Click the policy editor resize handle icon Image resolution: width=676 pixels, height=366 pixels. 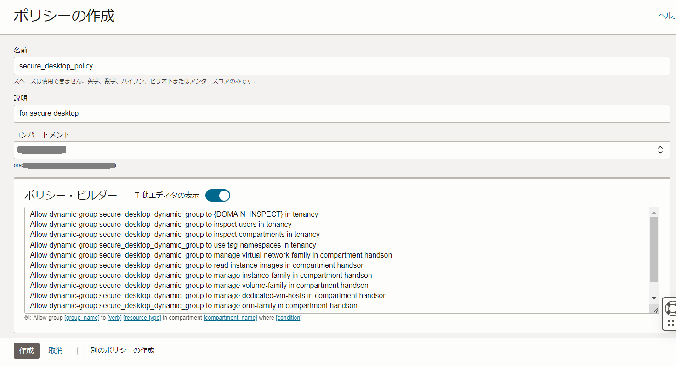[655, 310]
